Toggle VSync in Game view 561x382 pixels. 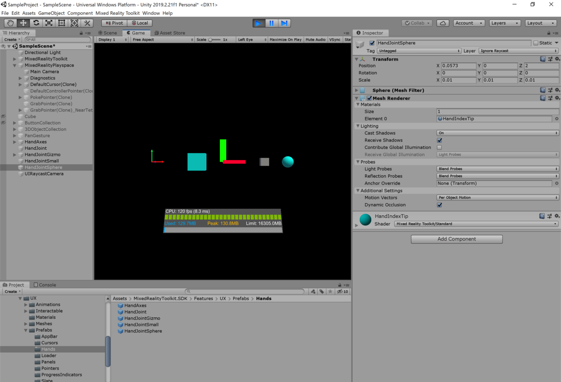click(x=335, y=40)
